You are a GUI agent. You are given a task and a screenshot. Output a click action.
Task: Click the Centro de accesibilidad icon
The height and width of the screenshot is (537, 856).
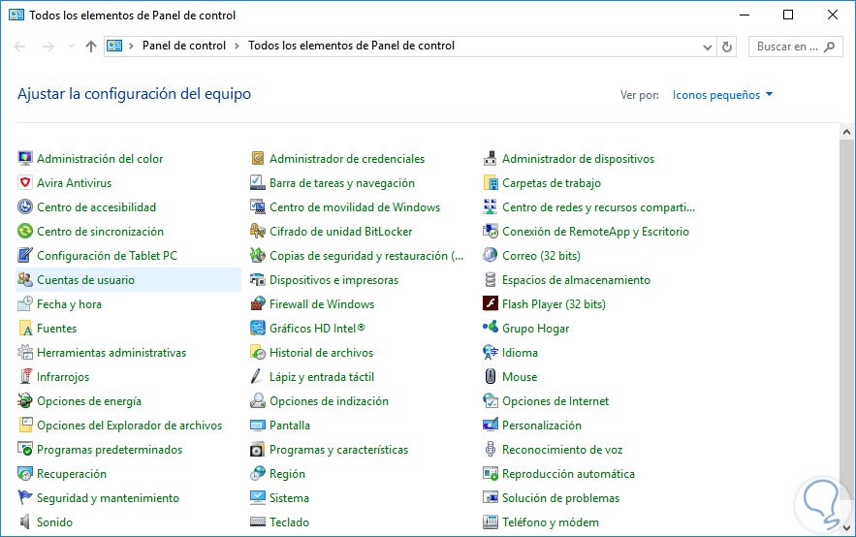(x=25, y=206)
